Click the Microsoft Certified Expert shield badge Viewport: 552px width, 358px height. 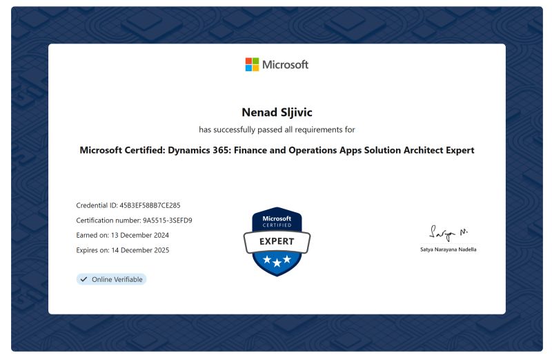pos(277,242)
